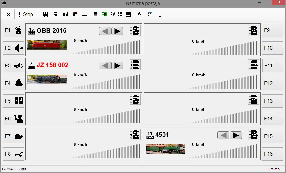Toggle F4 bell function
The width and height of the screenshot is (286, 173).
[x=13, y=83]
